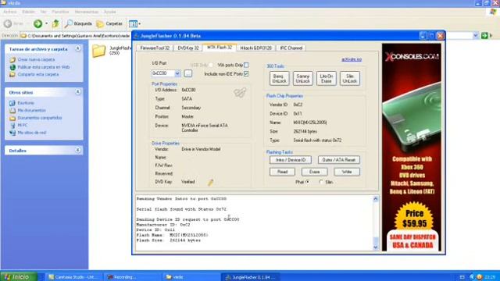Click the Write flashing task button
The image size is (500, 281).
click(x=347, y=172)
